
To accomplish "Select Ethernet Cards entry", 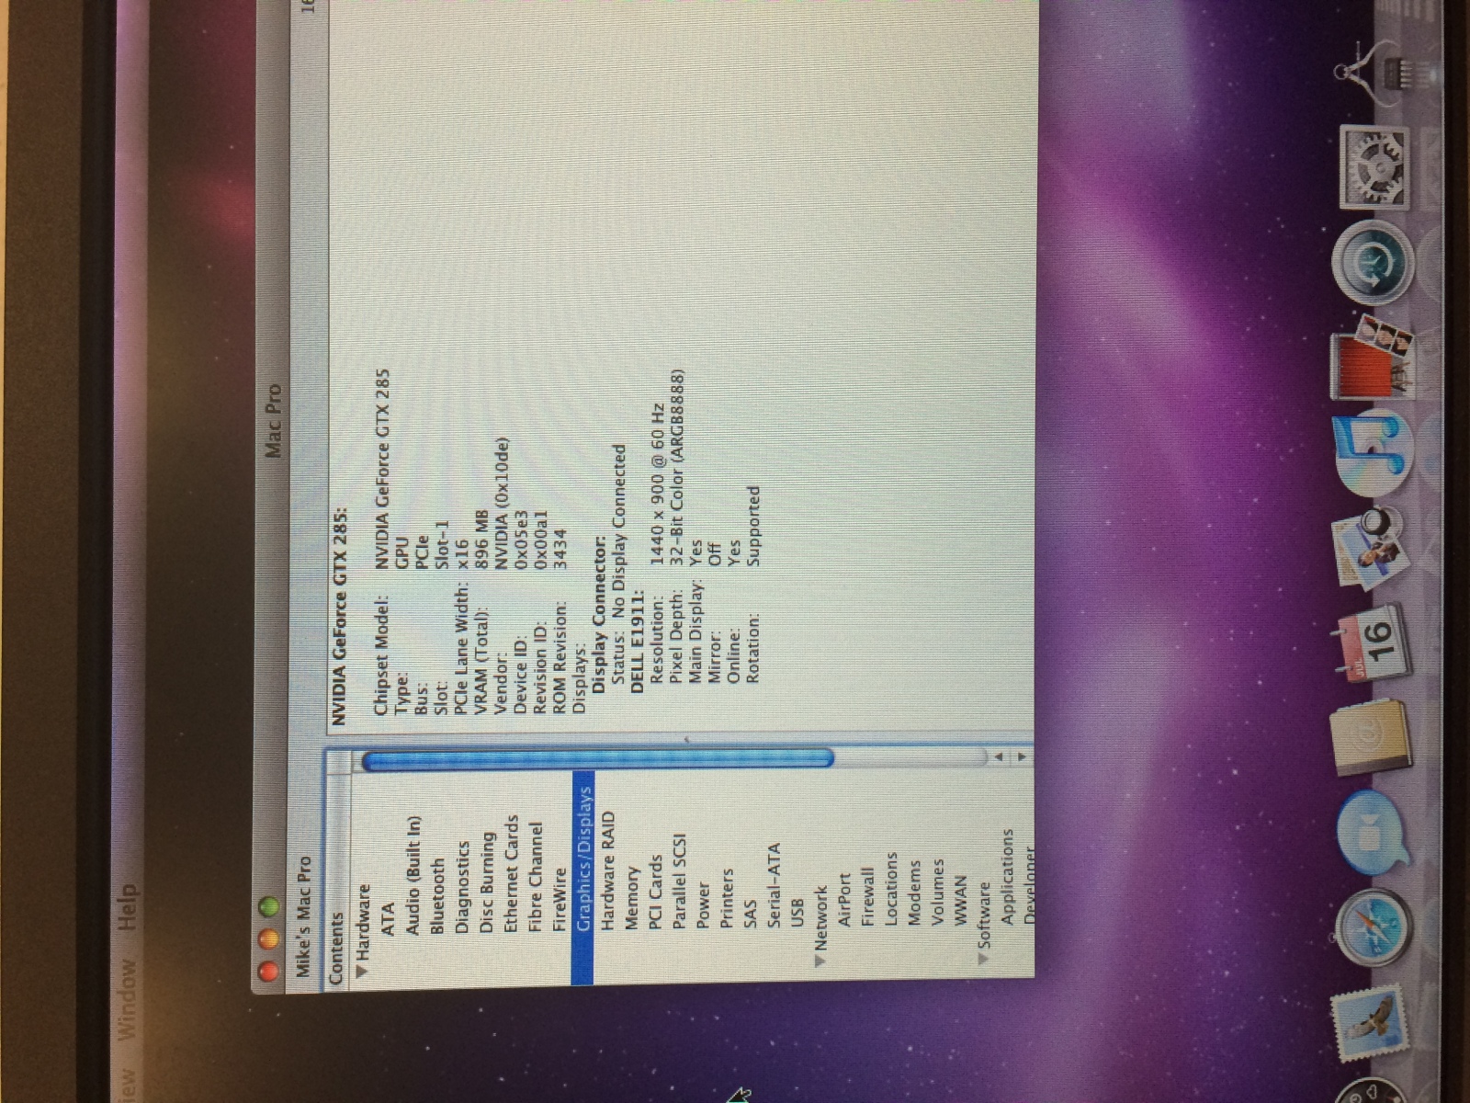I will click(512, 874).
